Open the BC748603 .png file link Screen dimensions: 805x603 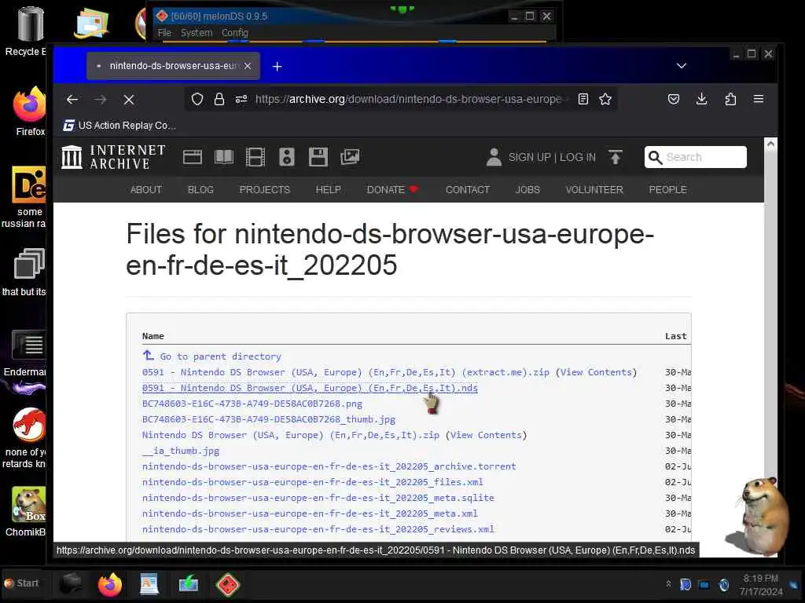pos(252,404)
